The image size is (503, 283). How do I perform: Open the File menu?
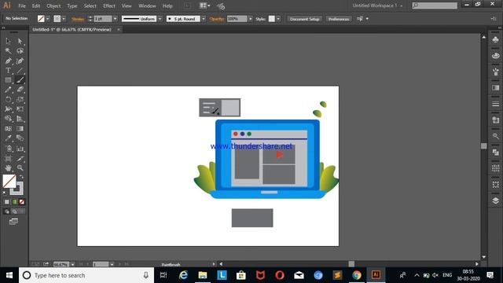[x=22, y=6]
